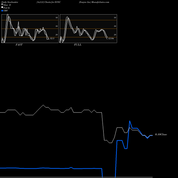Click the blue OBV legend box

click(2, 11)
